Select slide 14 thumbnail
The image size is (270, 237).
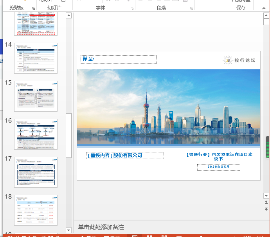36,58
